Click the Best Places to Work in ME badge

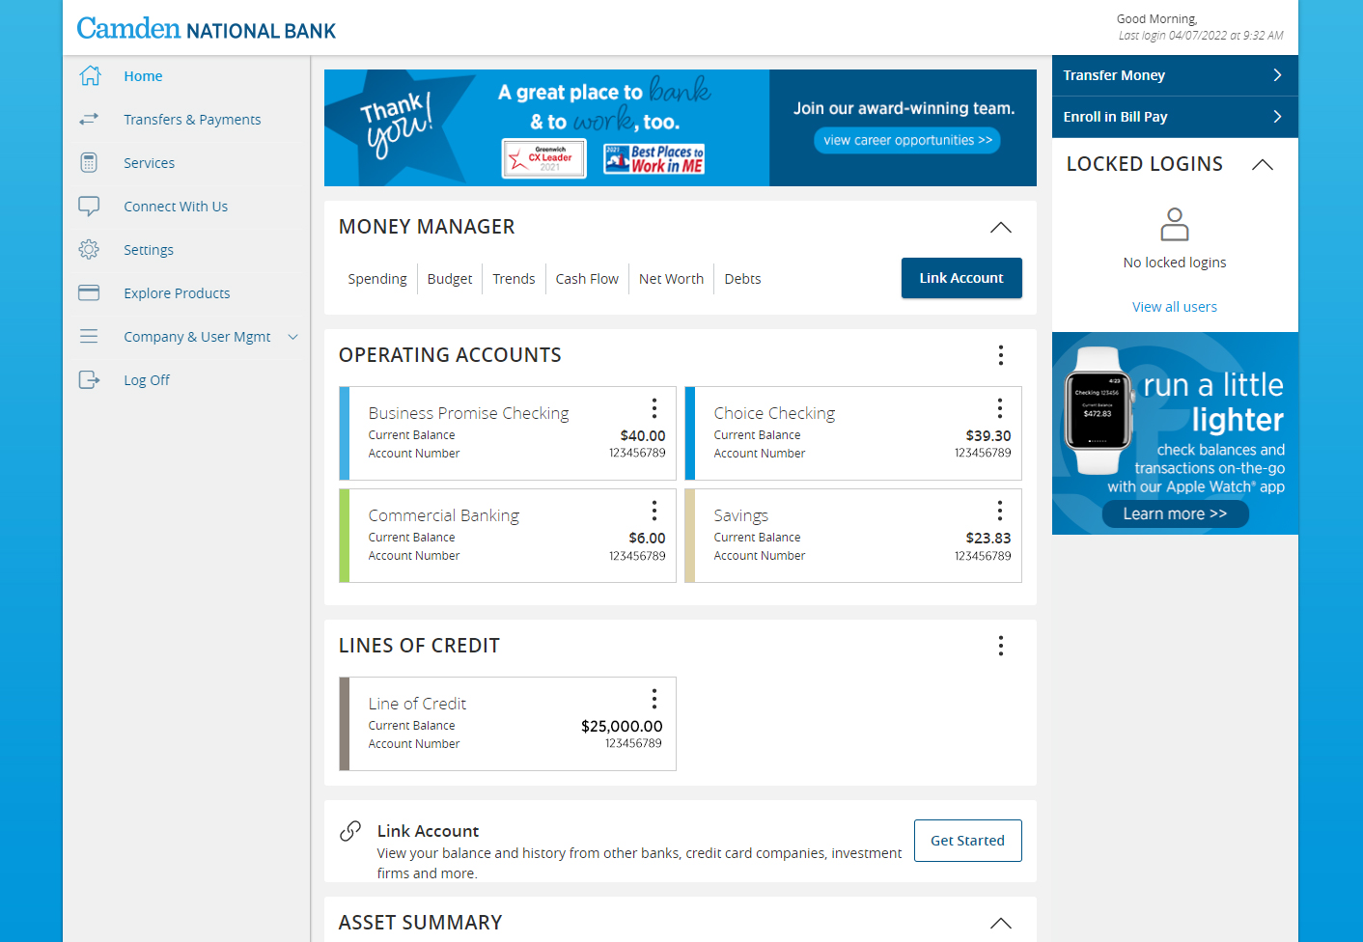tap(654, 158)
